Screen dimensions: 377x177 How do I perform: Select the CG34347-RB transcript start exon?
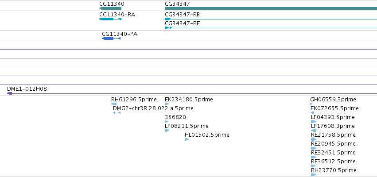pos(168,19)
